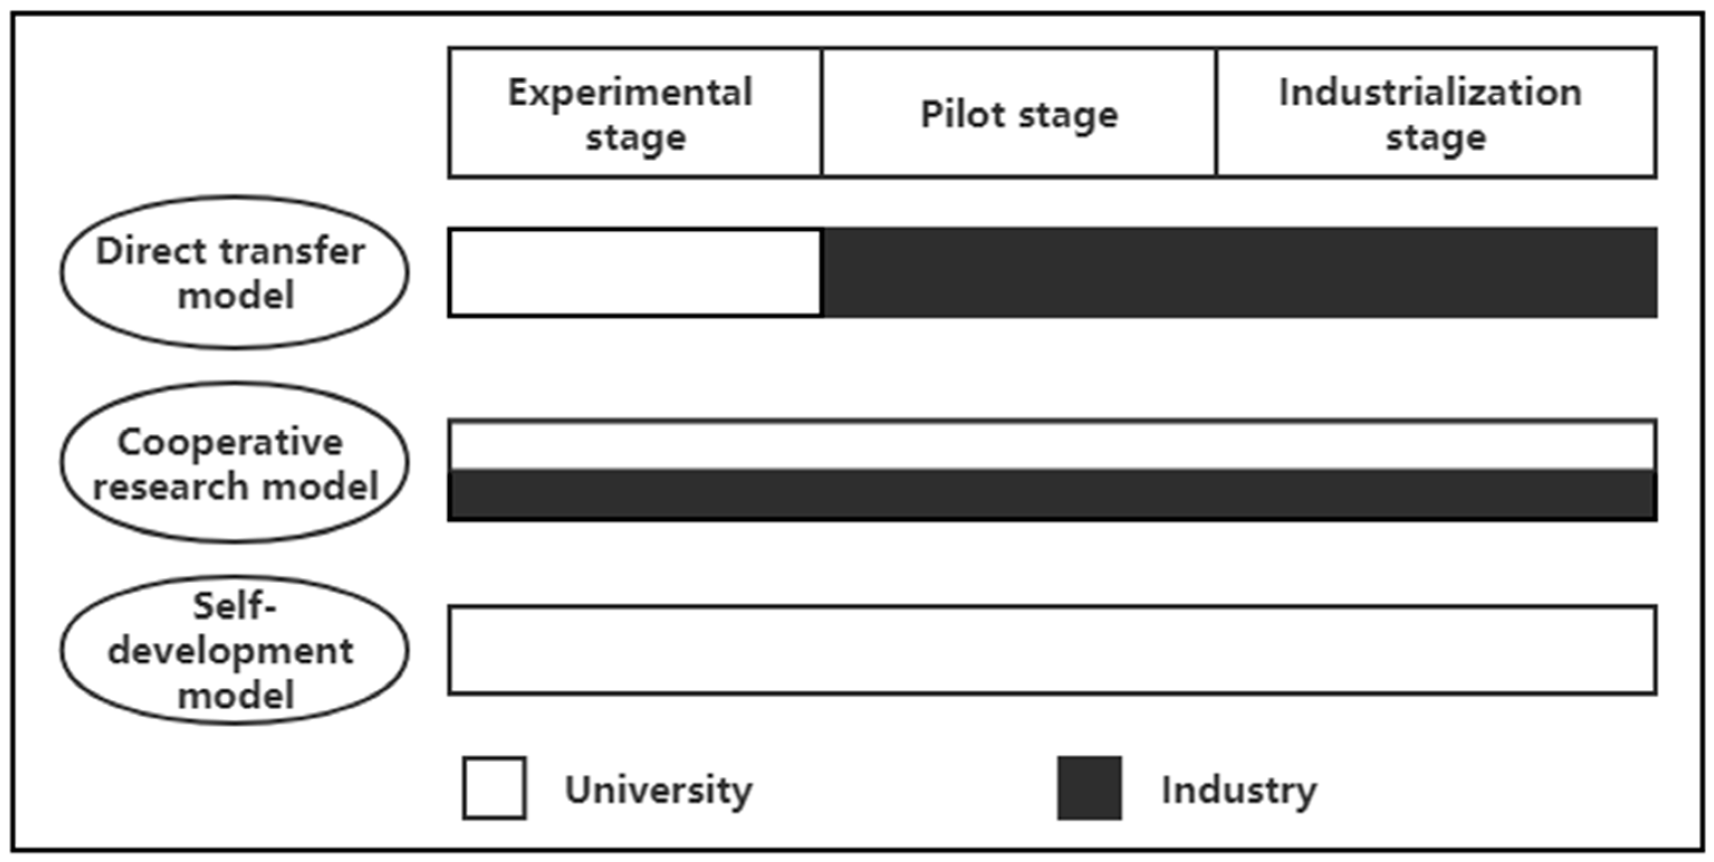This screenshot has height=862, width=1714.
Task: Click the dark Industry legend swatch
Action: point(1089,788)
